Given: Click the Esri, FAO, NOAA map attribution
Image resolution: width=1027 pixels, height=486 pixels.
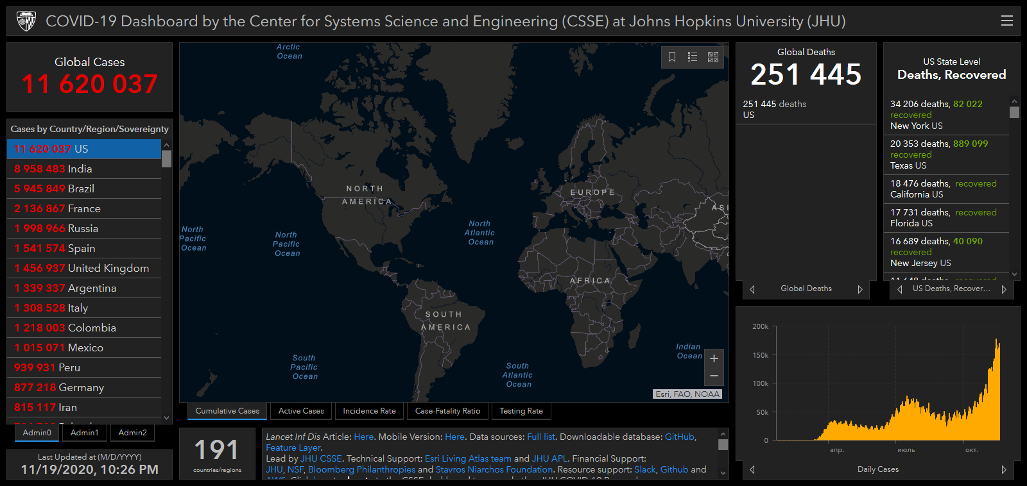Looking at the screenshot, I should click(x=687, y=394).
